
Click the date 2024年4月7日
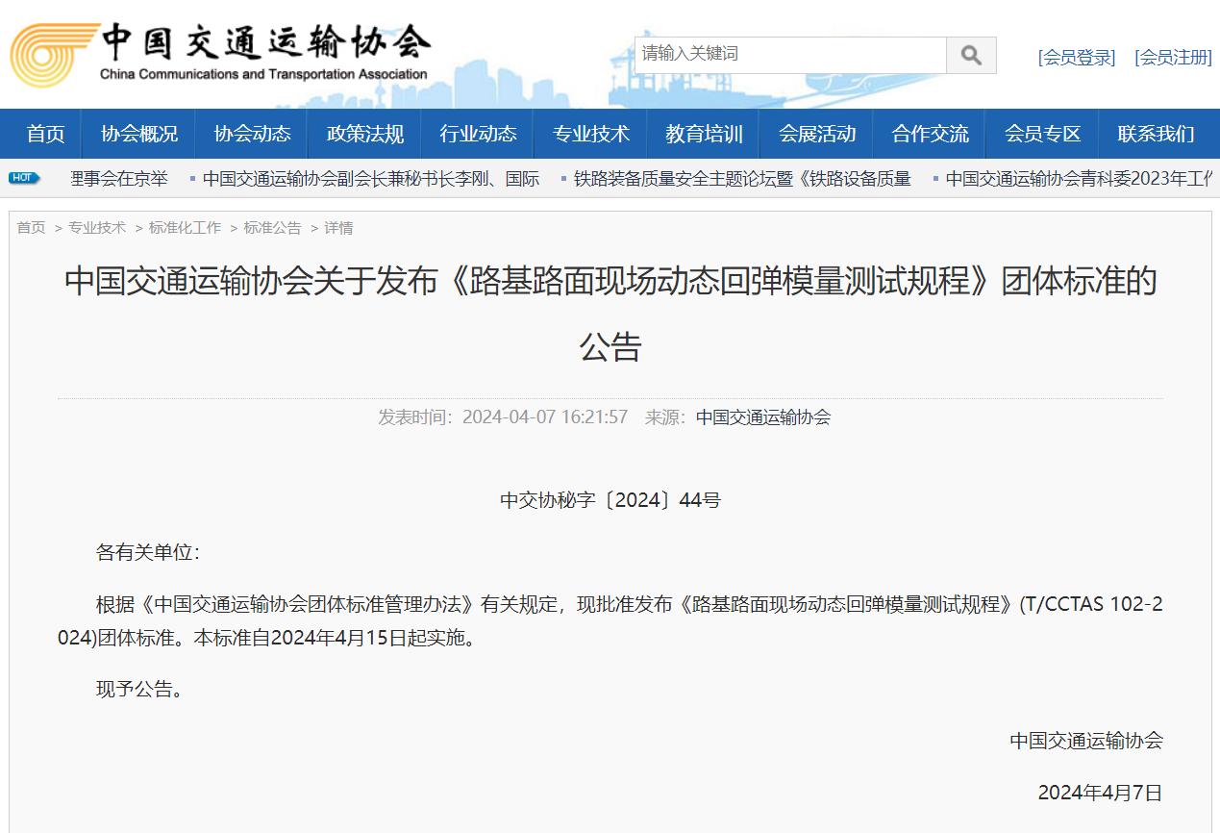pyautogui.click(x=1101, y=793)
